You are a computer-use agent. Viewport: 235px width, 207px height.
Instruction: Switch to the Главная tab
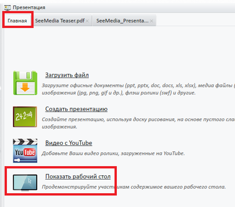click(x=17, y=21)
